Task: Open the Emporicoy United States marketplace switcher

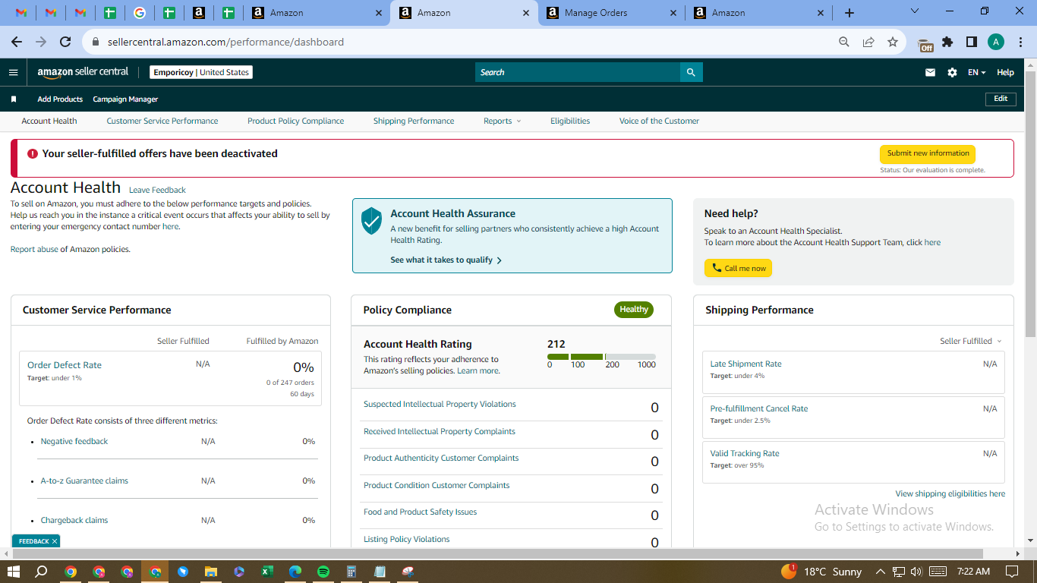Action: [x=201, y=72]
